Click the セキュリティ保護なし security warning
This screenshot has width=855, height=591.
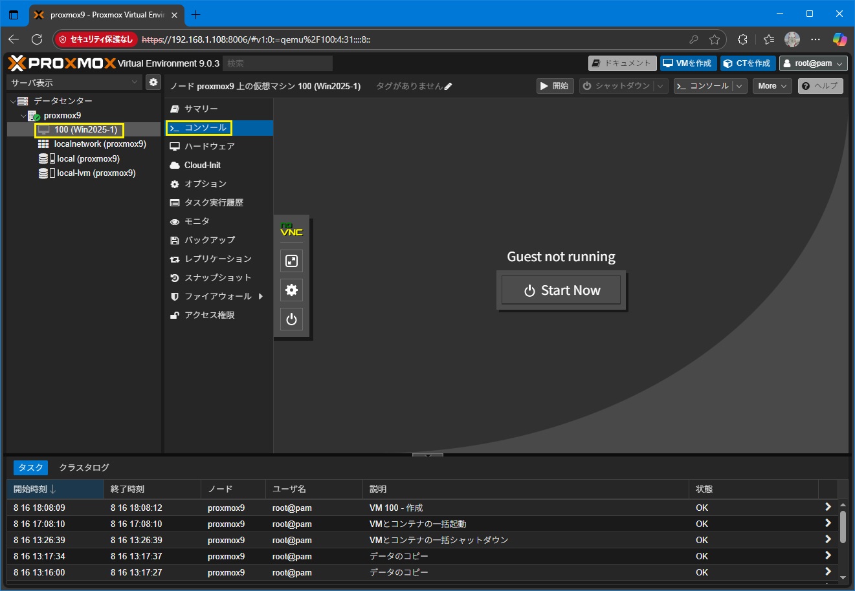coord(96,39)
